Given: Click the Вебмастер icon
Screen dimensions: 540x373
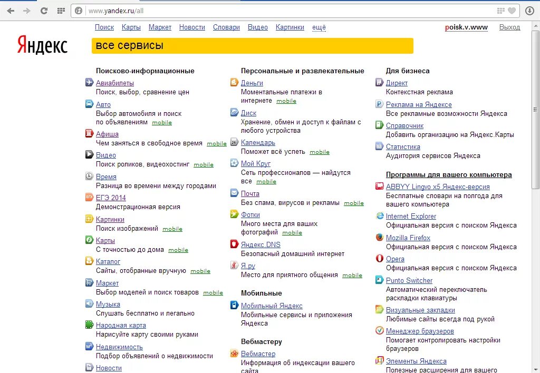Looking at the screenshot, I should click(234, 353).
